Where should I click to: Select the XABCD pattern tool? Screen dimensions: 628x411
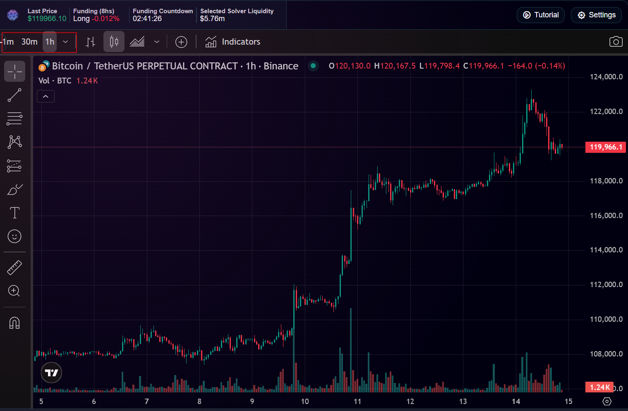(14, 142)
